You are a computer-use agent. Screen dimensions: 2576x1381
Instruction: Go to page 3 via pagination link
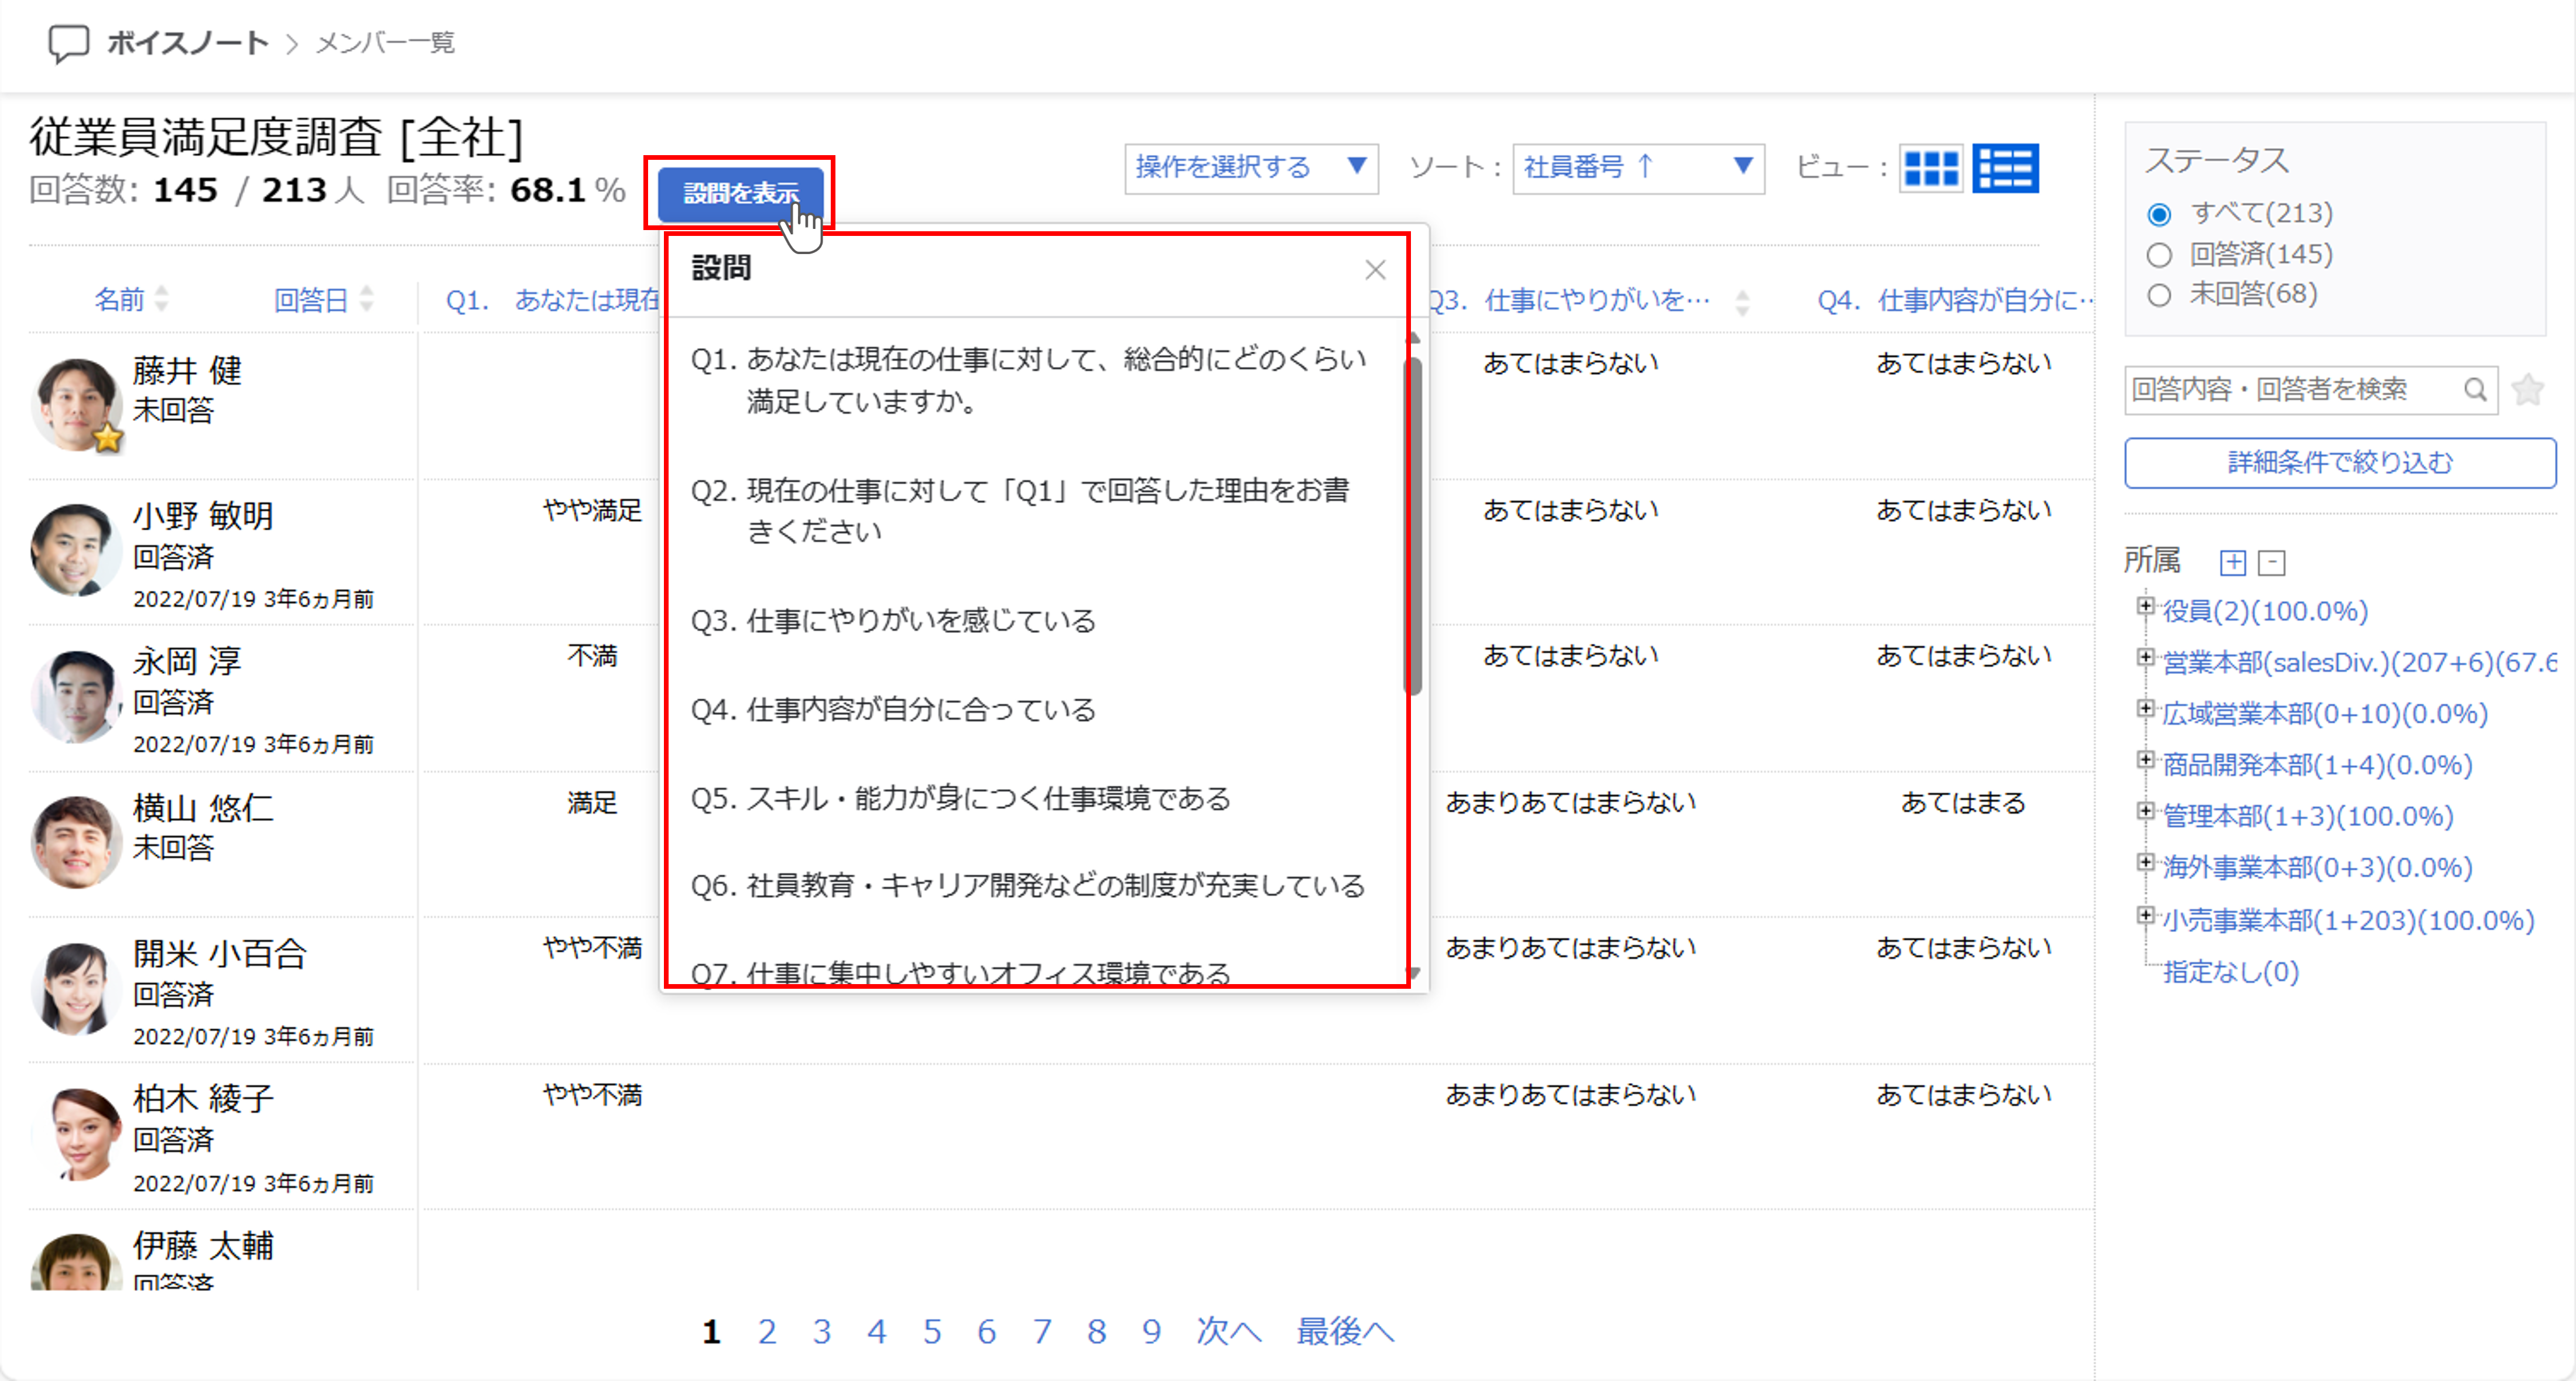coord(822,1331)
